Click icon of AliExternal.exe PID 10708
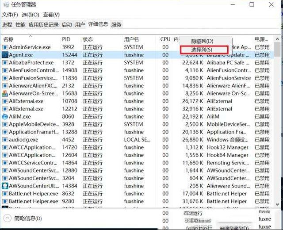This screenshot has height=230, width=283. click(5, 101)
